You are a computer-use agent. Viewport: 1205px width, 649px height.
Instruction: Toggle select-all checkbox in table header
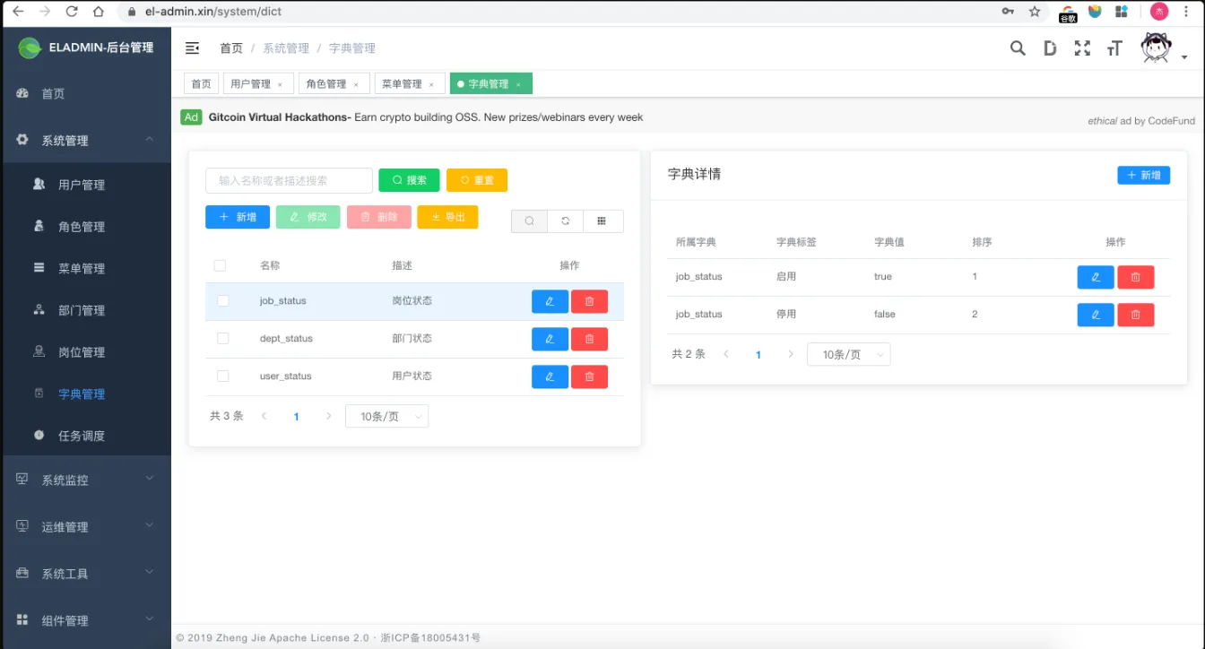220,265
